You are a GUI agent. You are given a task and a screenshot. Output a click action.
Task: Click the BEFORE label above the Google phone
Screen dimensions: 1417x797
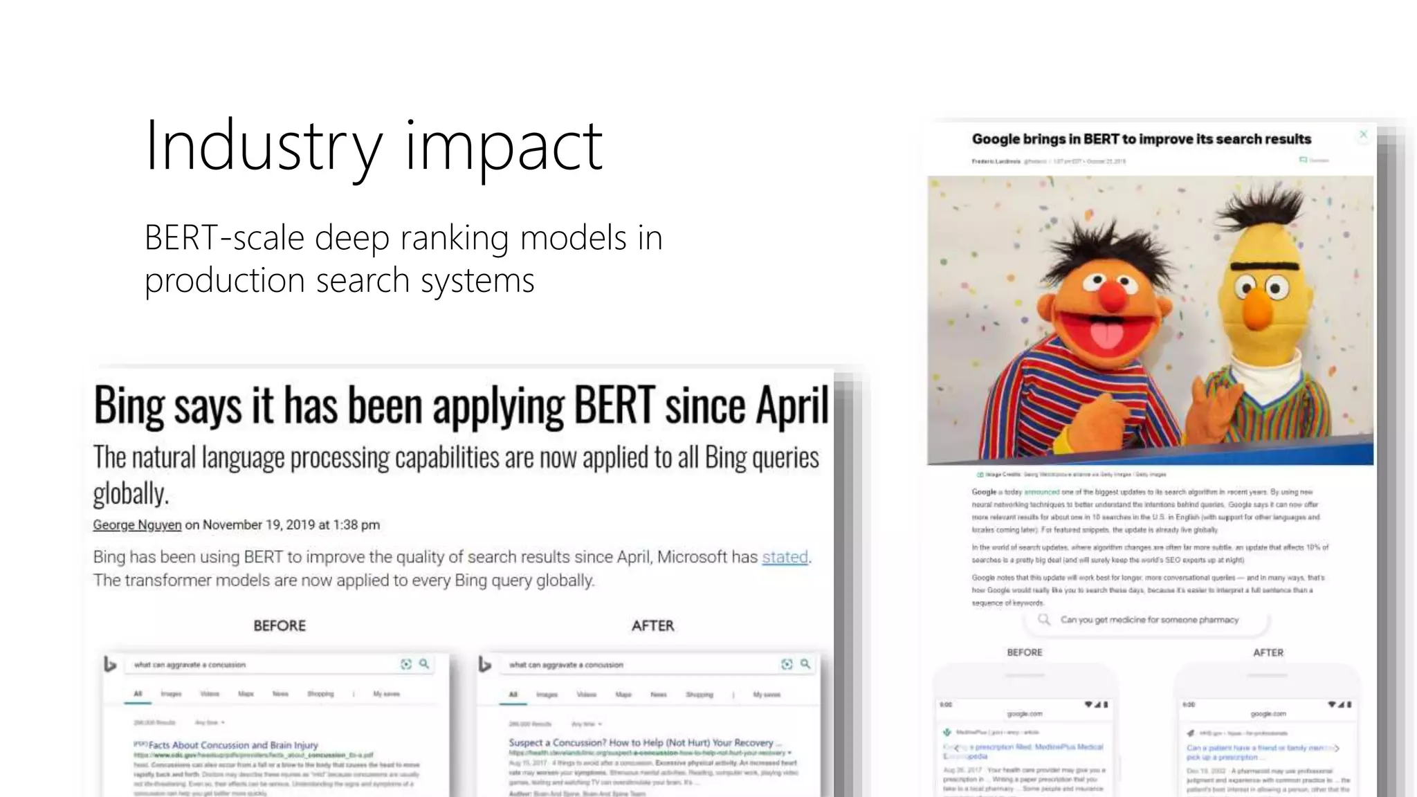(1025, 652)
